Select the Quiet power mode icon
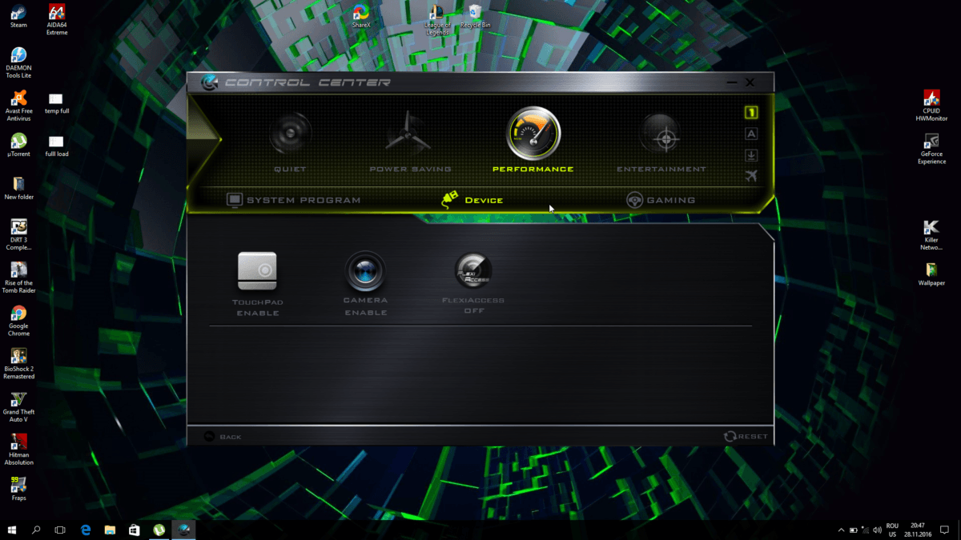The image size is (961, 540). 289,133
